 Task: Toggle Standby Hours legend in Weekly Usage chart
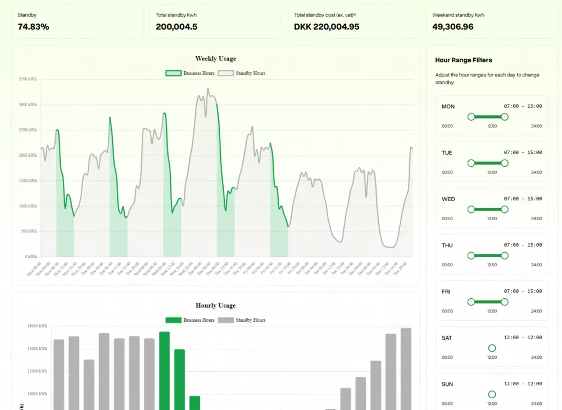click(x=242, y=73)
